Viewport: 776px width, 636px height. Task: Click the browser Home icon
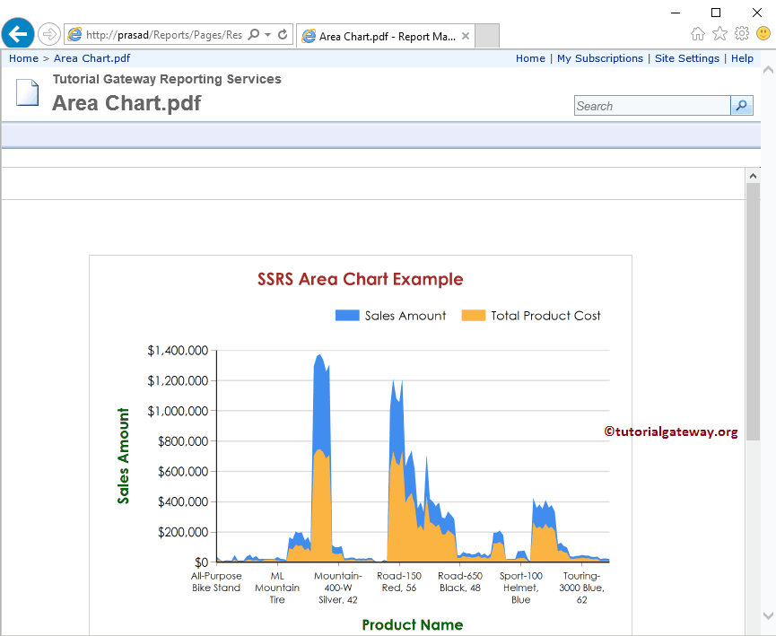tap(698, 33)
